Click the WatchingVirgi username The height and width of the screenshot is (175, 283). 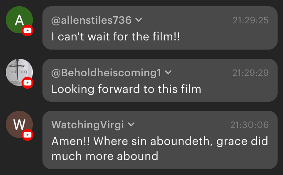point(88,125)
